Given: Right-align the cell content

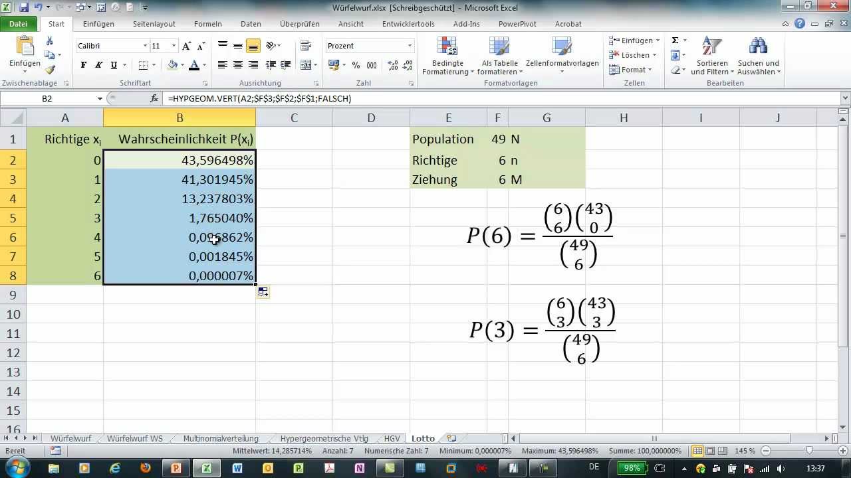Looking at the screenshot, I should [x=253, y=65].
